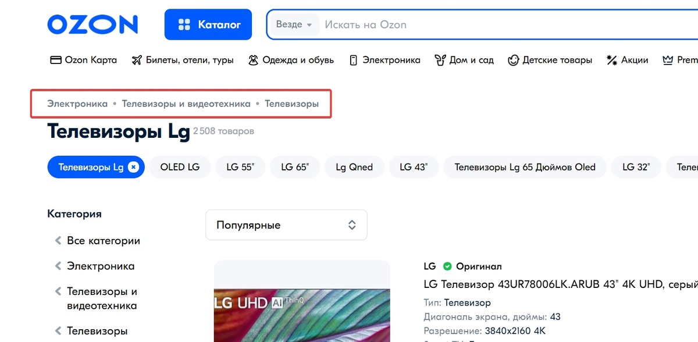Select the LG 43" filter chip

coord(413,167)
